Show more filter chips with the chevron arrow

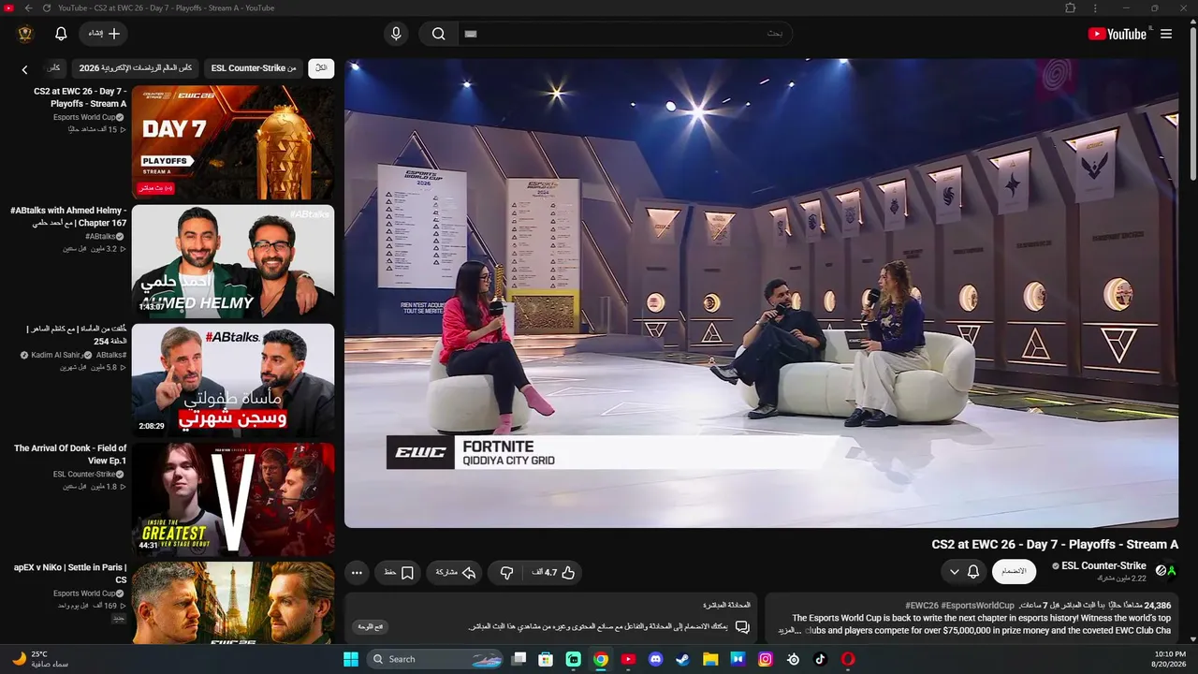coord(25,69)
